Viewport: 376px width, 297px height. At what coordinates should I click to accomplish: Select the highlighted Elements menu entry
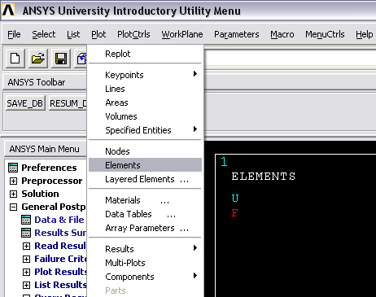[145, 165]
